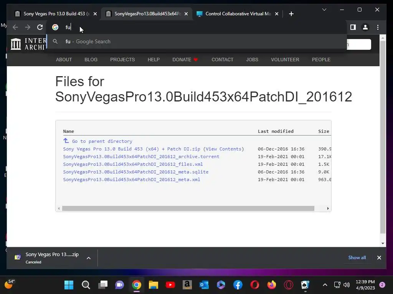
Task: Click 'Go to parent directory' link
Action: [x=102, y=141]
